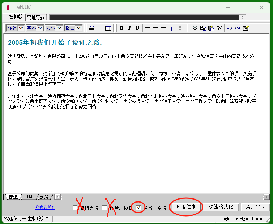Screen dimensions: 273x224
Task: Undo the last edit
Action: (229, 28)
